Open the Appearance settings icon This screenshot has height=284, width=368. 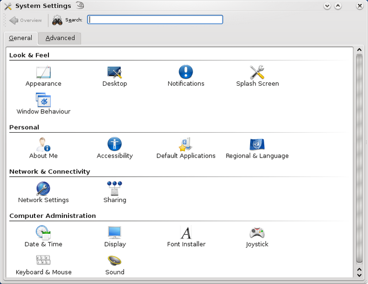point(44,72)
